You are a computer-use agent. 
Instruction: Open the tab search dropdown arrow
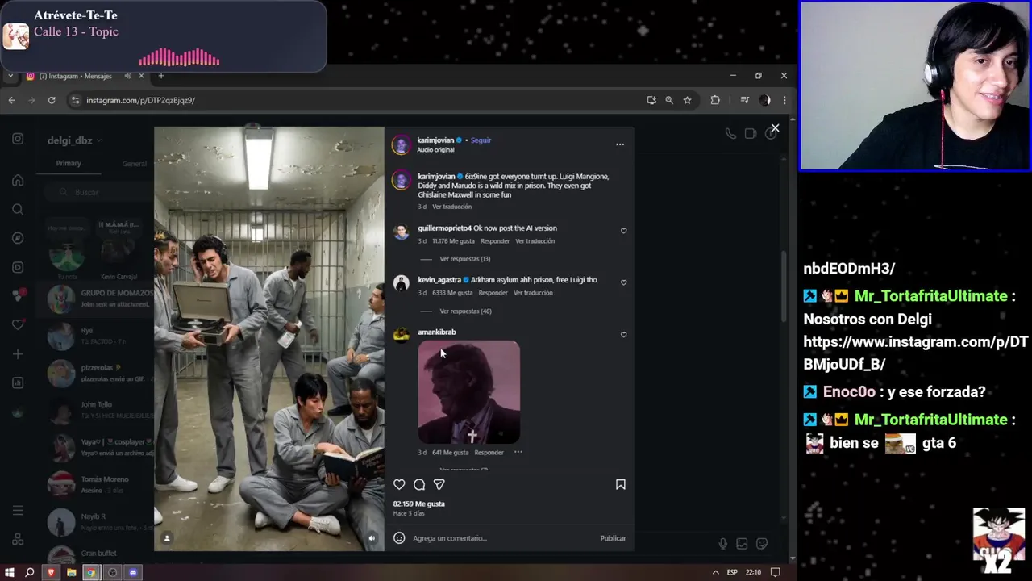point(10,76)
